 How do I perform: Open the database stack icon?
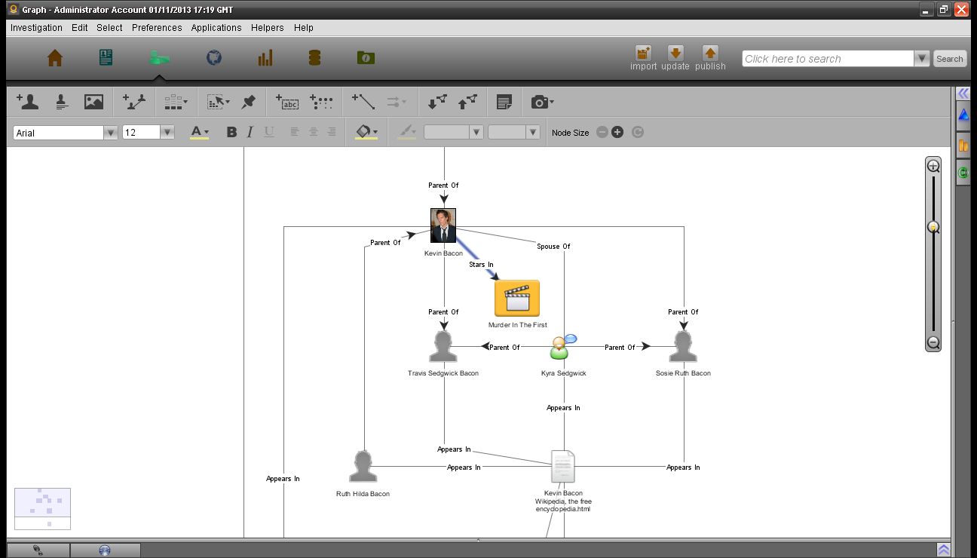pyautogui.click(x=315, y=58)
